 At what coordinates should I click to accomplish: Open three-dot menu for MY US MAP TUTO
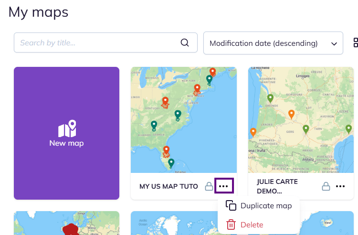click(x=223, y=186)
